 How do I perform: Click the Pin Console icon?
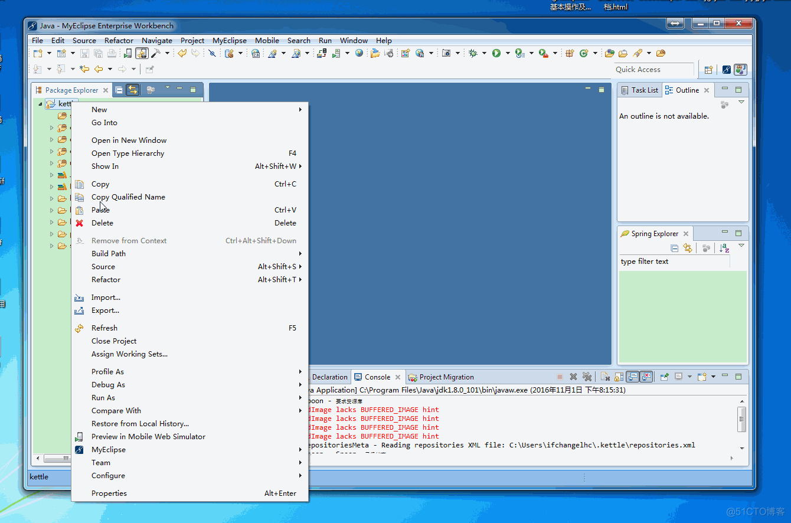tap(665, 377)
